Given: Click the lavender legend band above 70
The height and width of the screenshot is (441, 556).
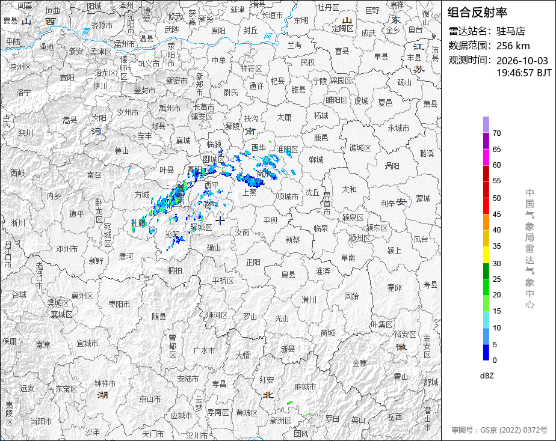Looking at the screenshot, I should pos(486,124).
